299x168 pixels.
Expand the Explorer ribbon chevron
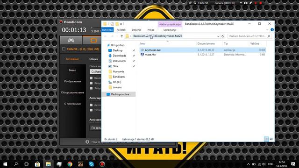coord(267,30)
